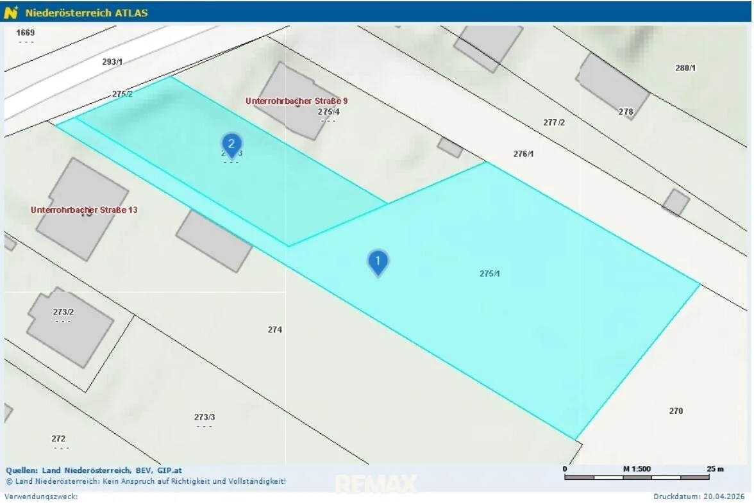This screenshot has width=754, height=503.
Task: Select parcel 274 on the map
Action: coord(275,329)
